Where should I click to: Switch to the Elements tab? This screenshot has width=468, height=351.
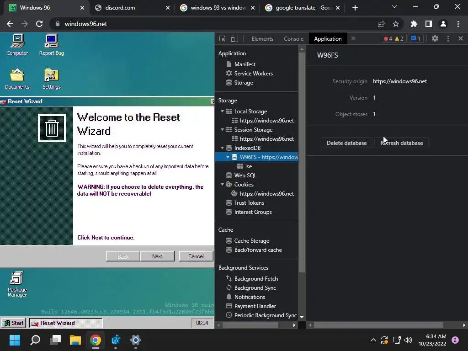[262, 39]
